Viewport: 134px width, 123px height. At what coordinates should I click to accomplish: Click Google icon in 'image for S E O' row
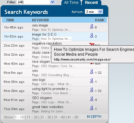click(92, 35)
